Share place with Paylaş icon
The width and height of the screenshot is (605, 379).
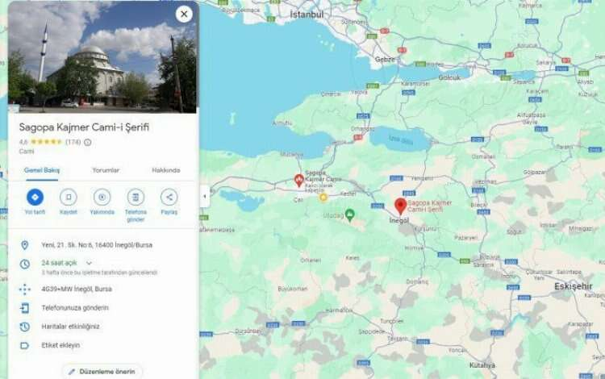point(169,197)
